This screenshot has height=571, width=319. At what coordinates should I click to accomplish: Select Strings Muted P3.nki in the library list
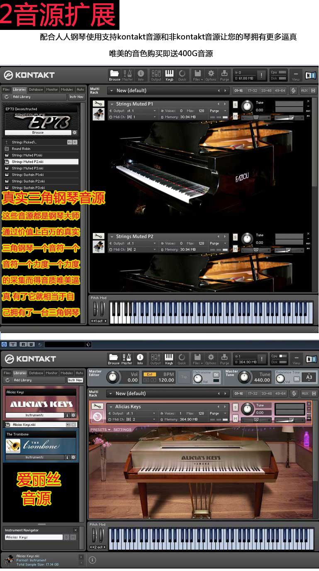pos(41,168)
